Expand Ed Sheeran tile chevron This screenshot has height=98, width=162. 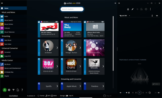(x=57, y=48)
